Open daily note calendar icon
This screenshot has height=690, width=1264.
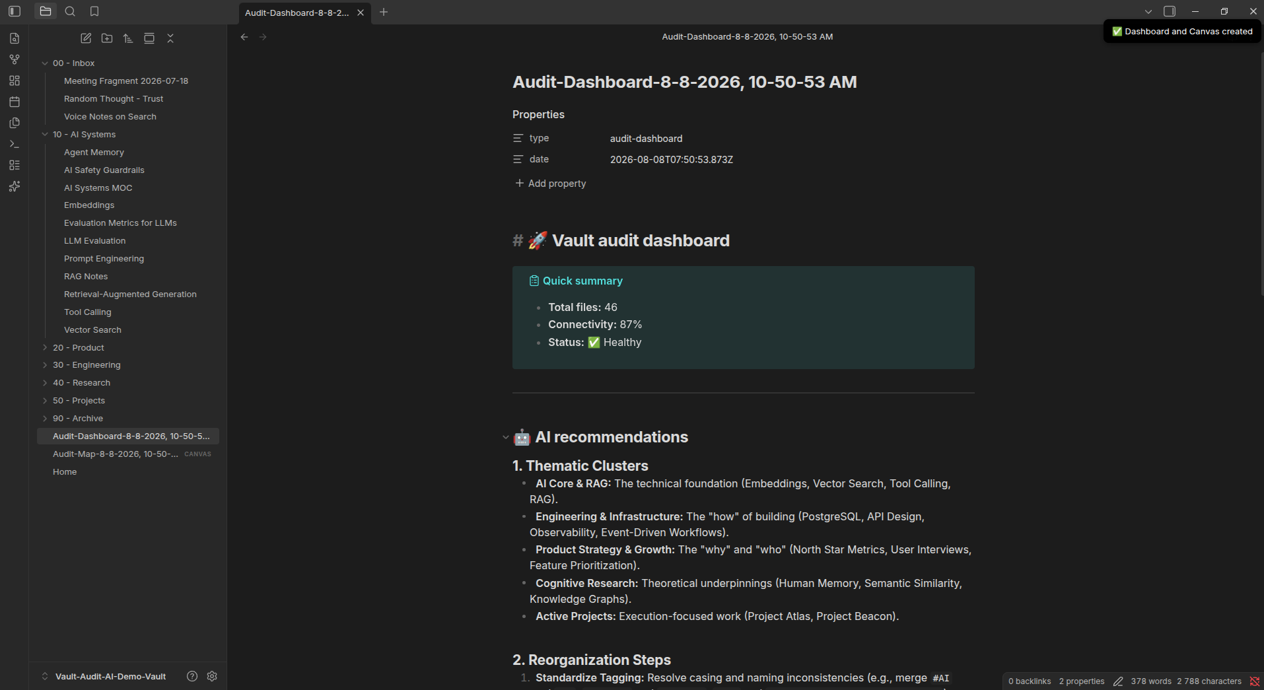[x=15, y=102]
